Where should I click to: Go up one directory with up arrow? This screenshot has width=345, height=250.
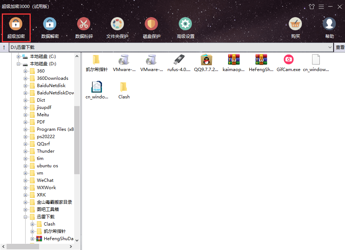(x=4, y=47)
